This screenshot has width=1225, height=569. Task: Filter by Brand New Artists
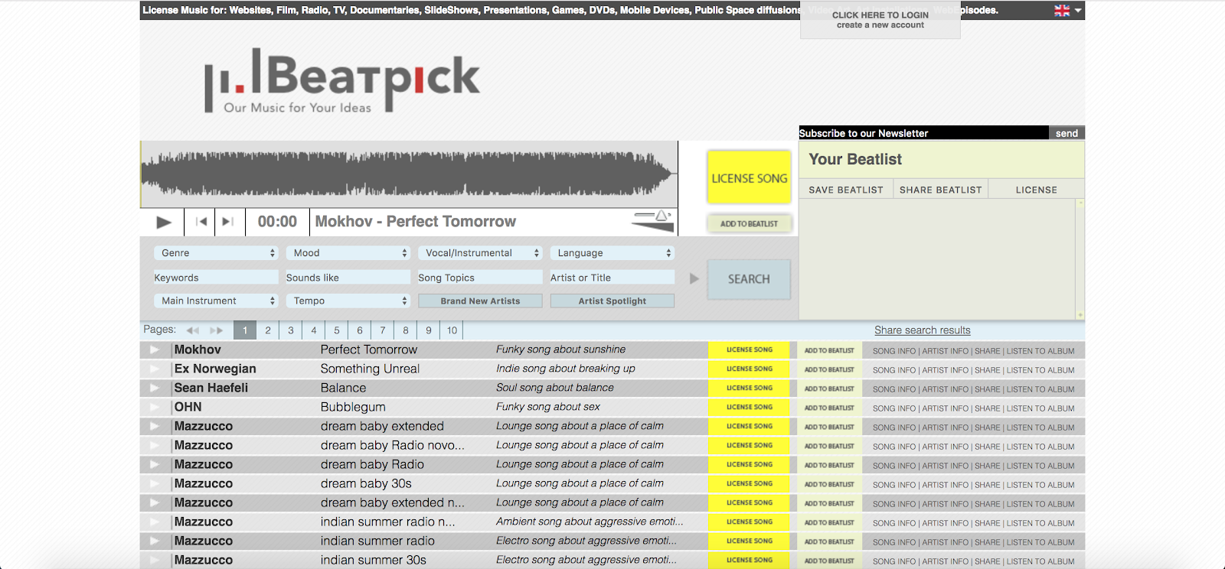[480, 301]
